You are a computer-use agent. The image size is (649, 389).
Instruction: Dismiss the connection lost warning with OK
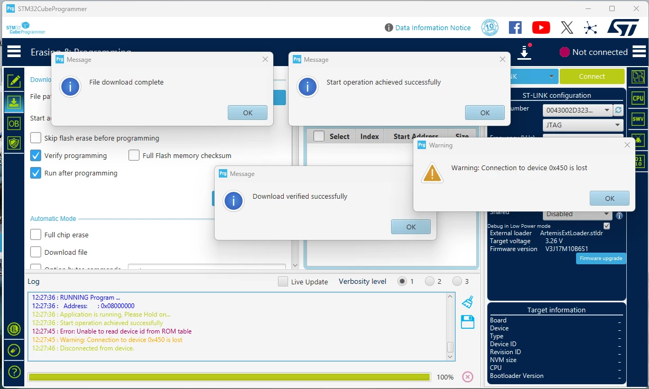tap(609, 198)
